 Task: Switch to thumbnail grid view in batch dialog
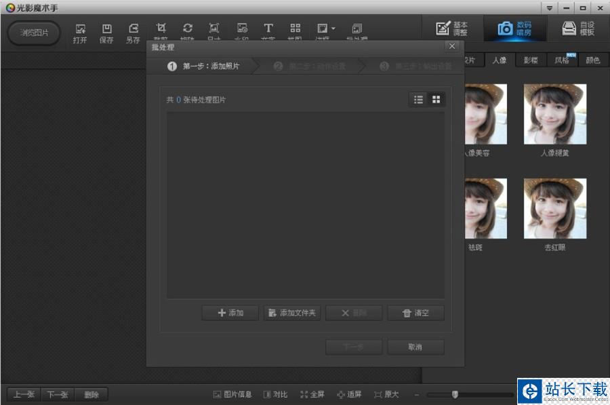(x=436, y=100)
